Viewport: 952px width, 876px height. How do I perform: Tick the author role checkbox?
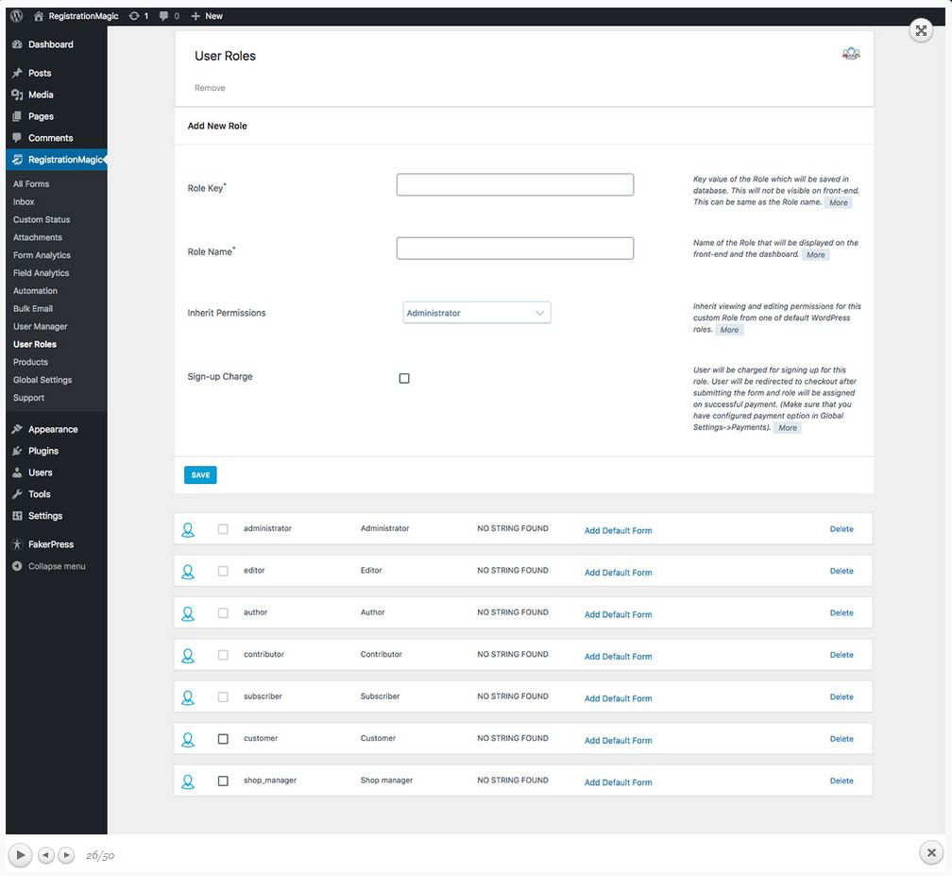[x=223, y=613]
